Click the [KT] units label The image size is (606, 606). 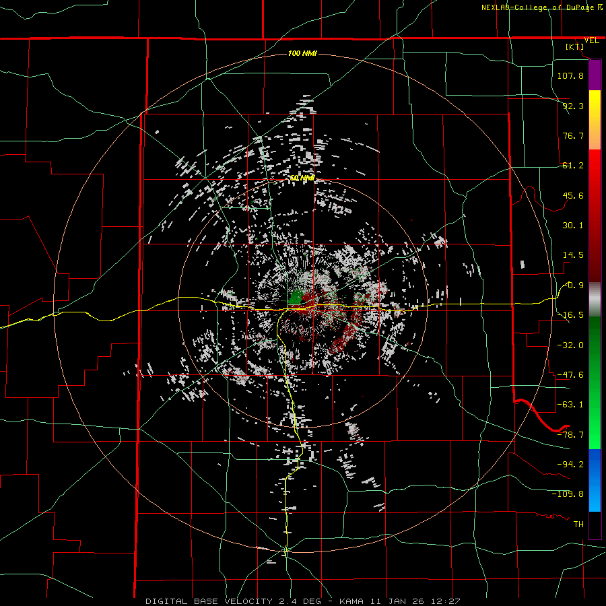coord(575,46)
